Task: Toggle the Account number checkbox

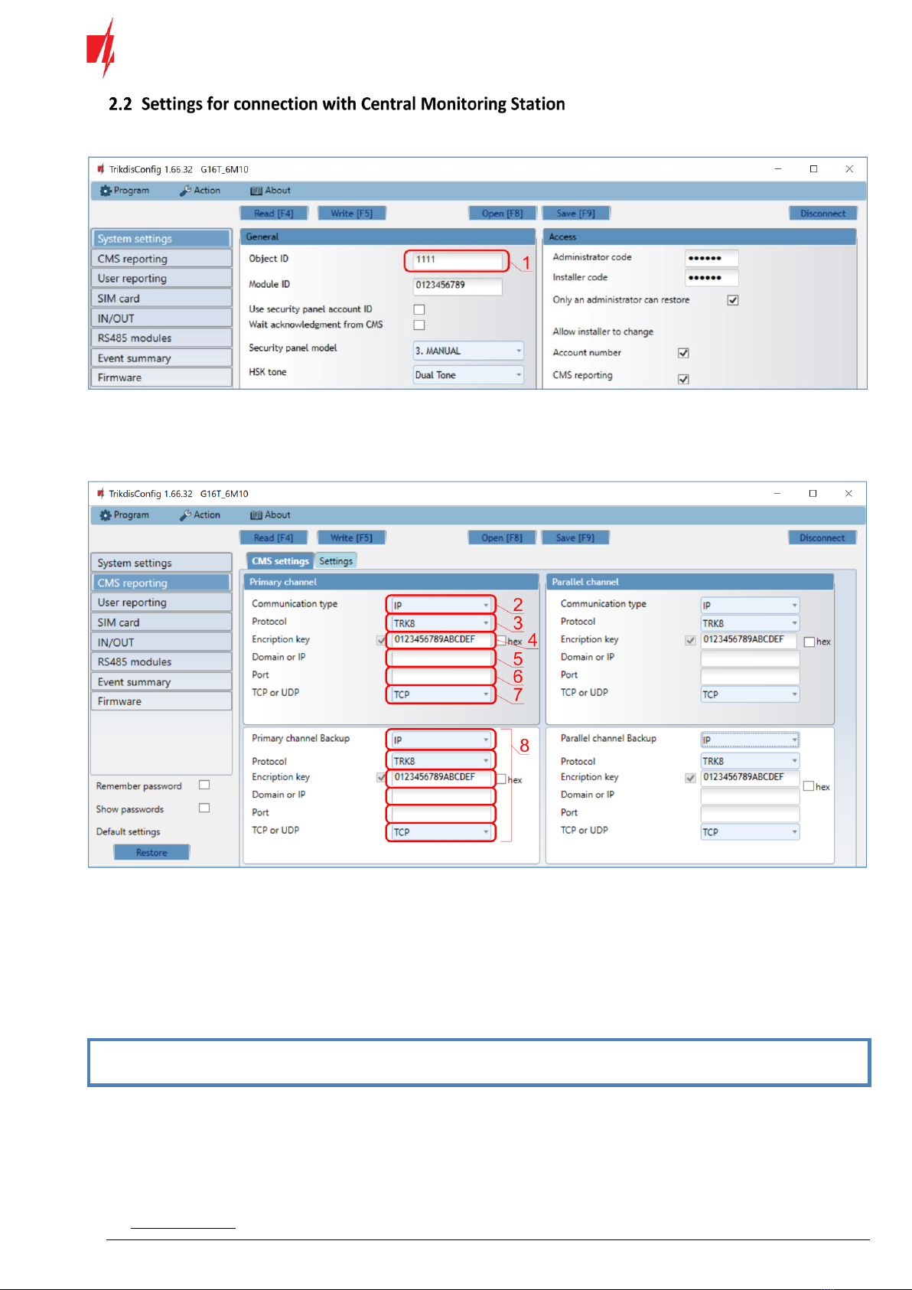Action: [x=683, y=353]
